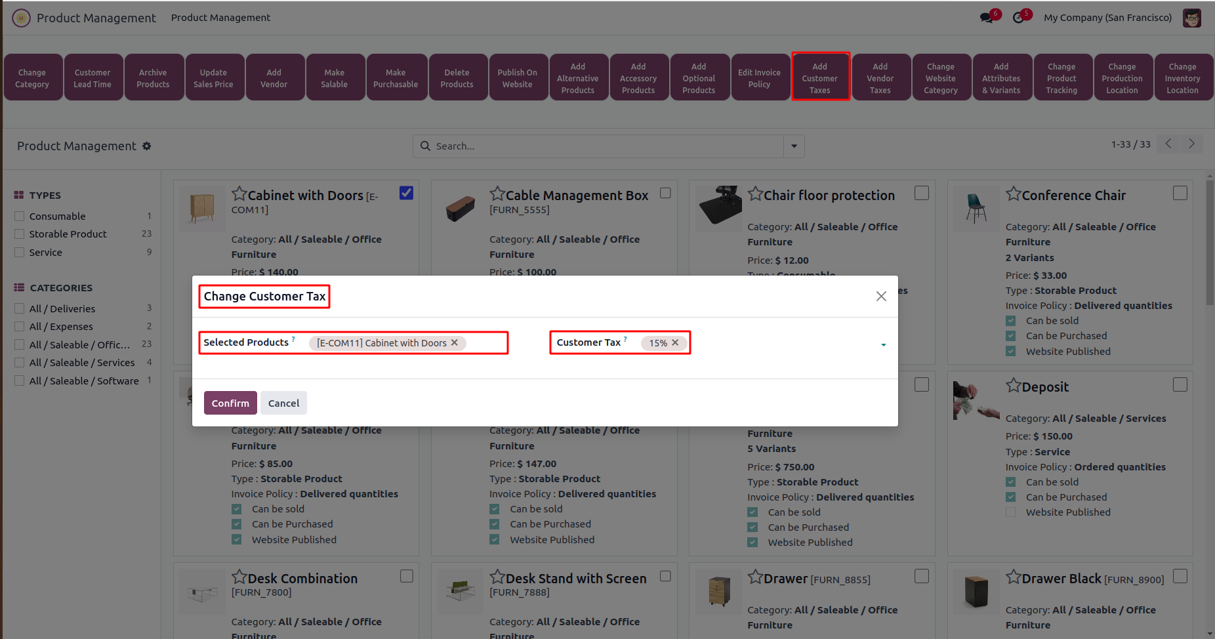Click the Archive Products action button

coord(153,78)
